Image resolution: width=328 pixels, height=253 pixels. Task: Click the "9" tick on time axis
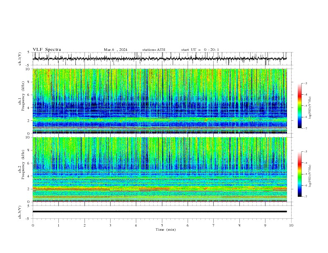point(265,225)
